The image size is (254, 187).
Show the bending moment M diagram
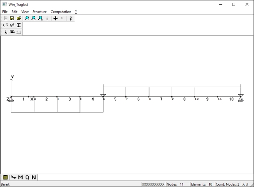pyautogui.click(x=20, y=177)
